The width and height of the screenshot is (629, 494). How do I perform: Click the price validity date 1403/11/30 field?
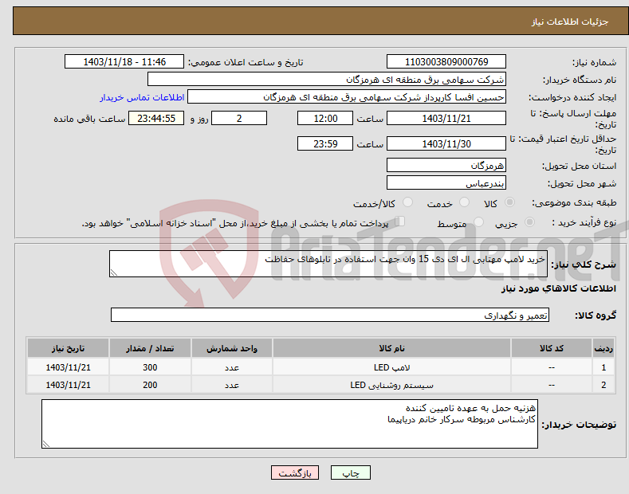tap(446, 143)
